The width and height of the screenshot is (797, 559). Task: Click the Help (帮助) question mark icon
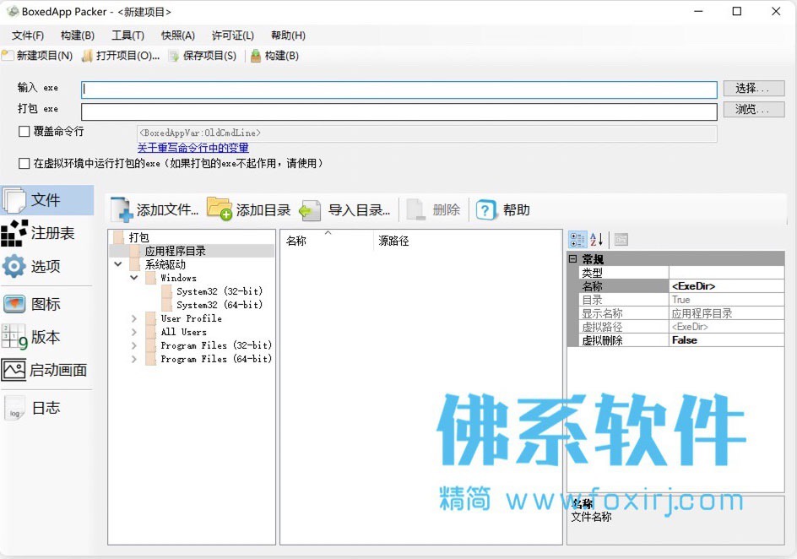pyautogui.click(x=485, y=210)
